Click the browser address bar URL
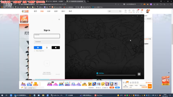Image resolution: width=173 pixels, height=97 pixels. click(x=51, y=4)
